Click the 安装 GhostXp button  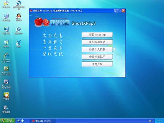(x=97, y=35)
